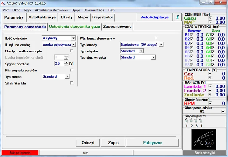
Task: Click the Fabryczne button
Action: pos(153,143)
